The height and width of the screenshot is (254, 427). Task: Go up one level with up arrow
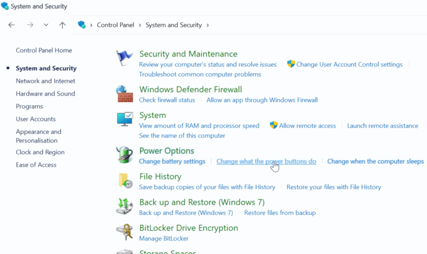tap(62, 25)
